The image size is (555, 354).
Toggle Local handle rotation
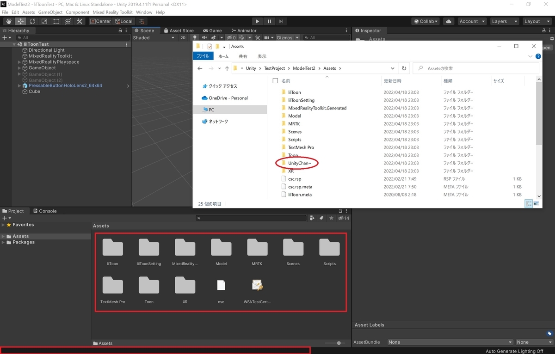[x=123, y=21]
